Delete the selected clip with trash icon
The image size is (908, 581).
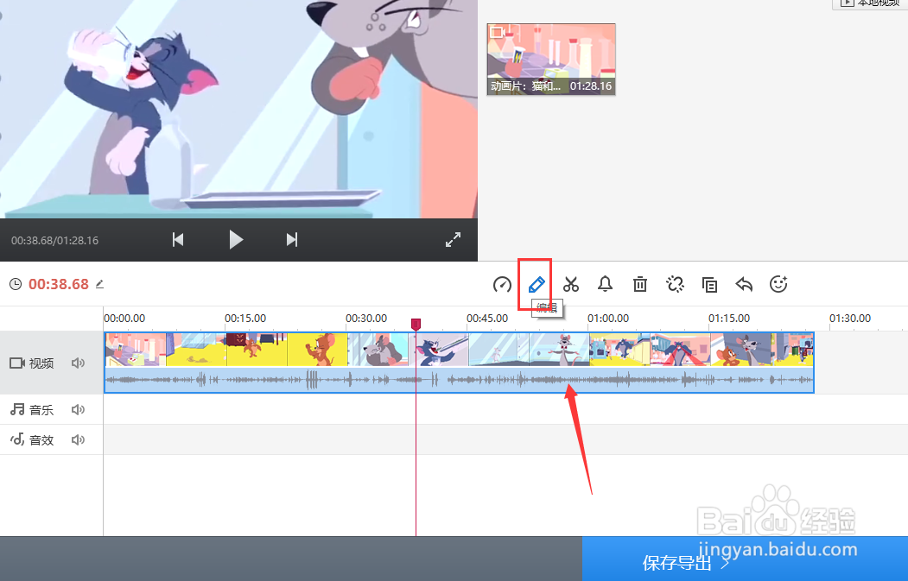(640, 284)
